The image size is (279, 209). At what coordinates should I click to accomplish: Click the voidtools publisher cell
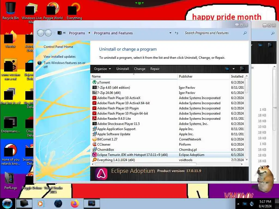(x=186, y=160)
